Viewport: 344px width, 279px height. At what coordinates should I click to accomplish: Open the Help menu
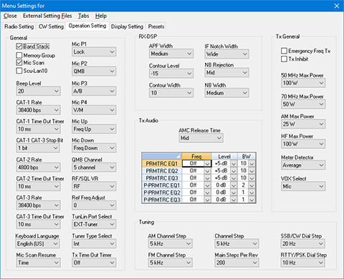click(x=101, y=16)
